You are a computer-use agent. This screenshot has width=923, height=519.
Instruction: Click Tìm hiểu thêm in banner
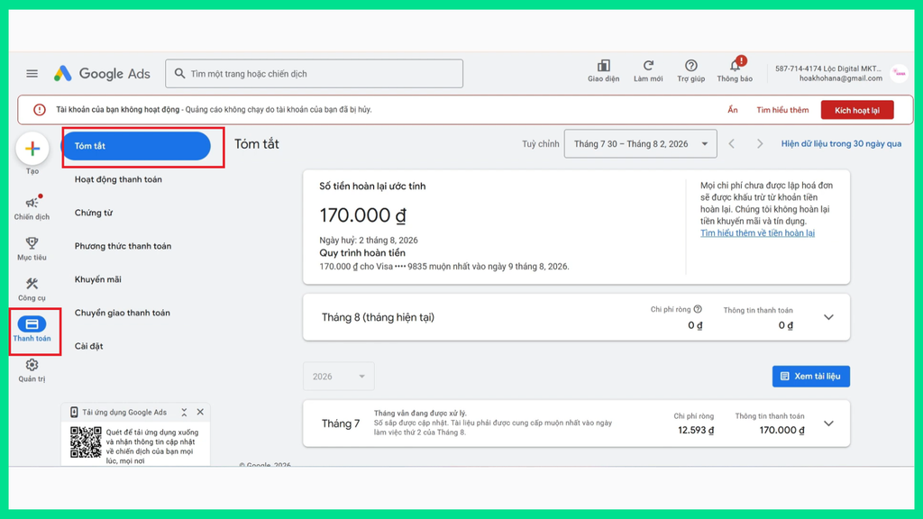(x=782, y=110)
